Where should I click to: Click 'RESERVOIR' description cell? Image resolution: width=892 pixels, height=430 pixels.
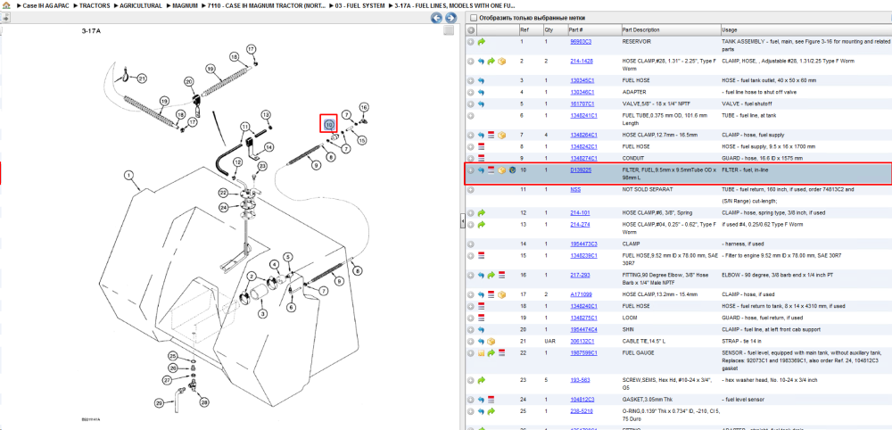(x=637, y=42)
